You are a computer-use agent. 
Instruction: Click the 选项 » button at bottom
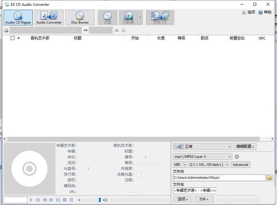point(183,199)
